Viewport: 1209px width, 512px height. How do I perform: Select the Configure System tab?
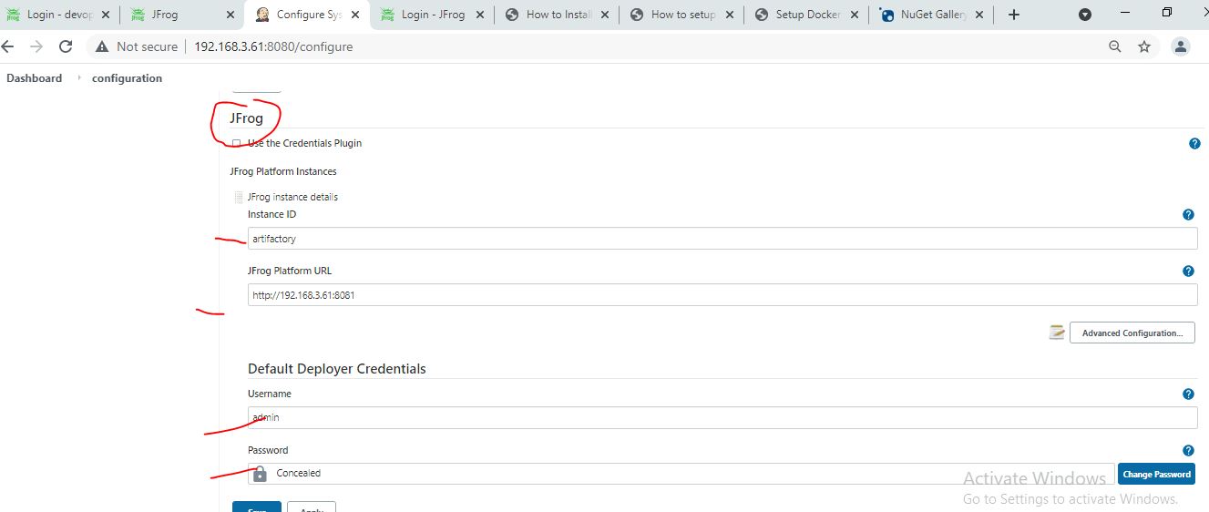pyautogui.click(x=309, y=15)
